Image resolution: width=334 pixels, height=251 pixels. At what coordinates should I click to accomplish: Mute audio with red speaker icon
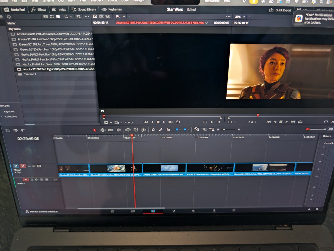coord(308,129)
